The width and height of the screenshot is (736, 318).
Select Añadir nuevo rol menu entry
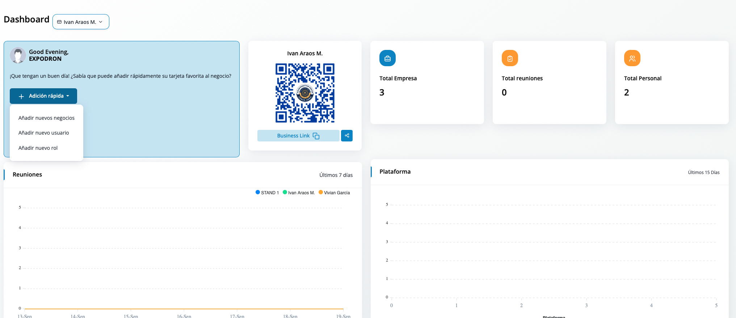tap(38, 148)
